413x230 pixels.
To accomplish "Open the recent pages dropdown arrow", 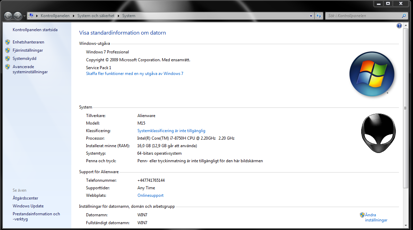I will (24, 16).
